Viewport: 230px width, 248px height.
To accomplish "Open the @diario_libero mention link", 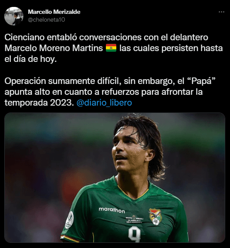I will (x=104, y=103).
